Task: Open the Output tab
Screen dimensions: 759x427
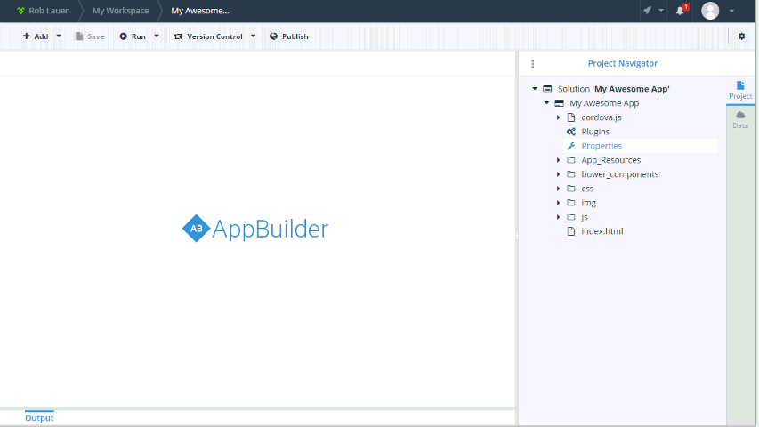Action: tap(39, 418)
